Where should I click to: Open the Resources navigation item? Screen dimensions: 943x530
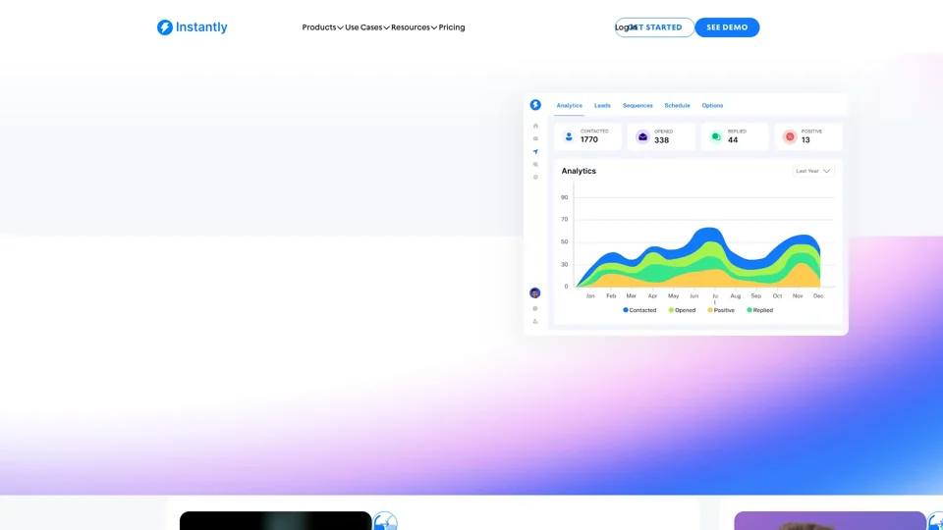click(411, 27)
